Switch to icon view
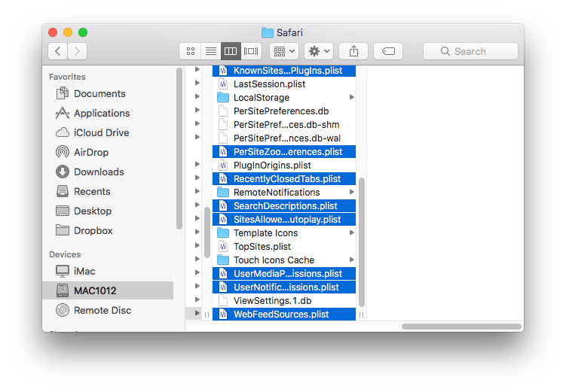 point(191,51)
